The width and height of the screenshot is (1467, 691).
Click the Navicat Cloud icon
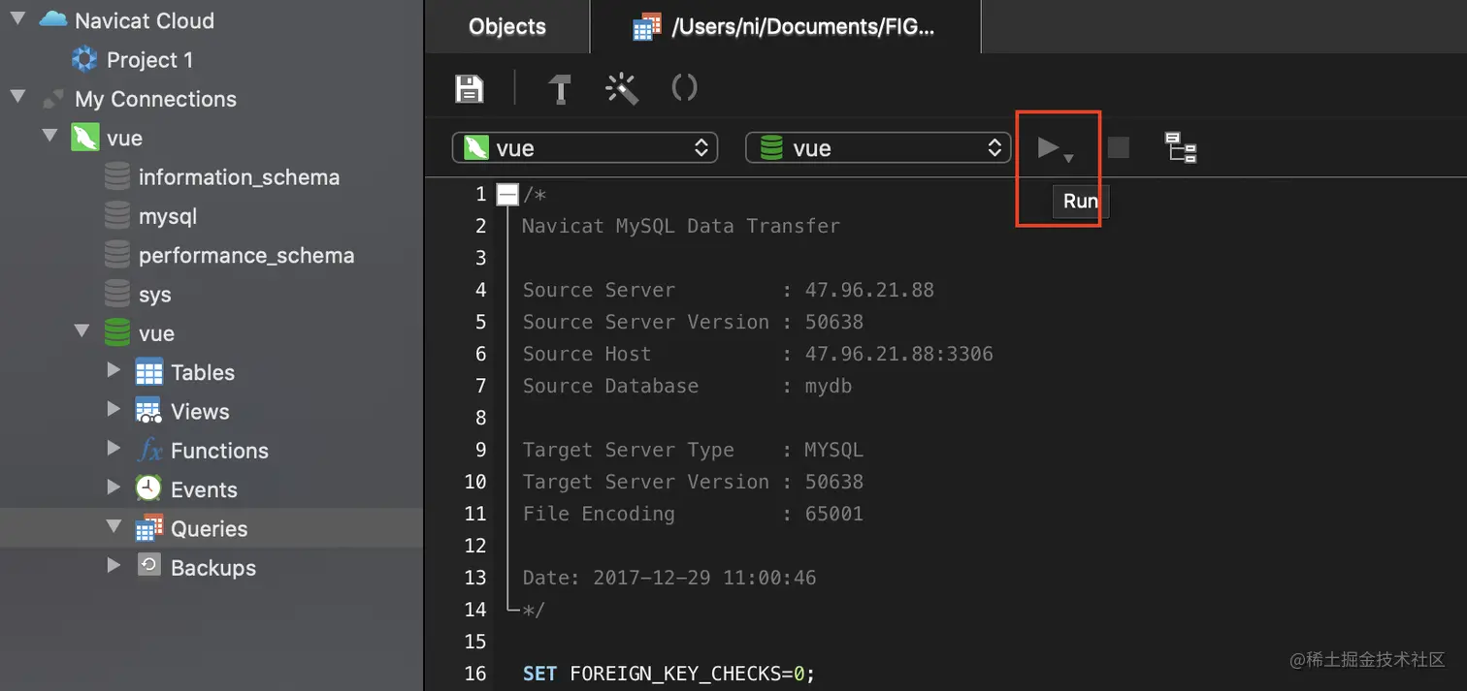click(52, 20)
